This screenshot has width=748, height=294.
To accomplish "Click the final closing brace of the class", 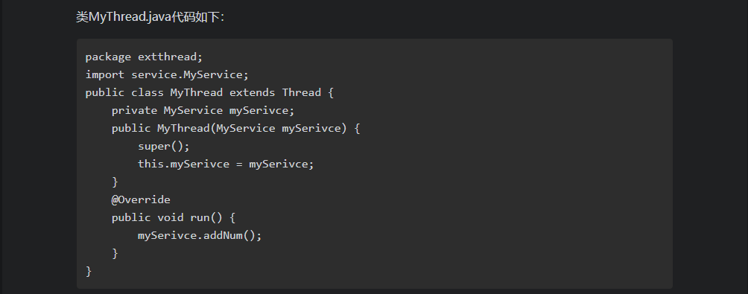I will coord(89,271).
